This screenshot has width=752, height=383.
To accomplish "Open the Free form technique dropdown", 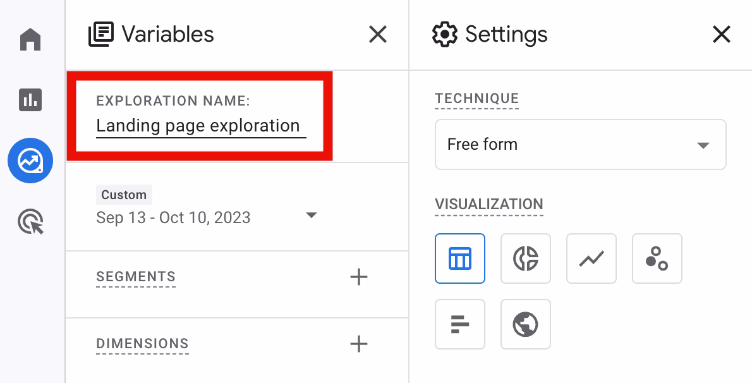I will (579, 144).
